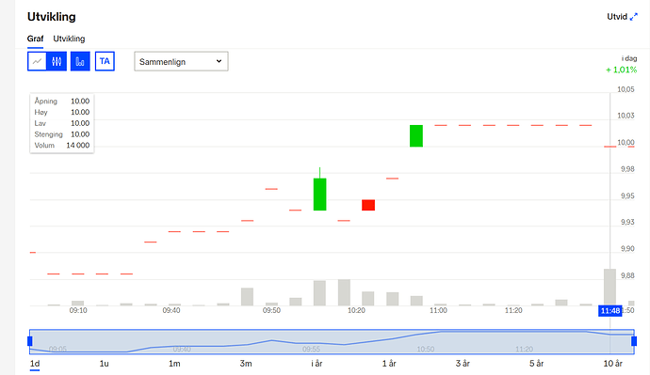Click right handle of range slider
The image size is (650, 375).
pos(634,341)
